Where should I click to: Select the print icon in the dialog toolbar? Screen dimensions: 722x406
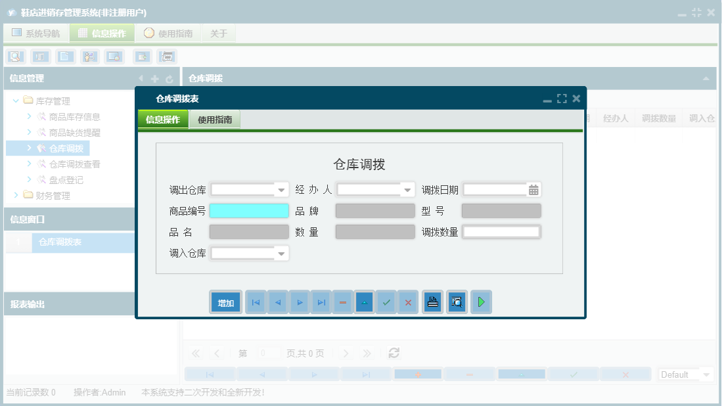(x=432, y=302)
